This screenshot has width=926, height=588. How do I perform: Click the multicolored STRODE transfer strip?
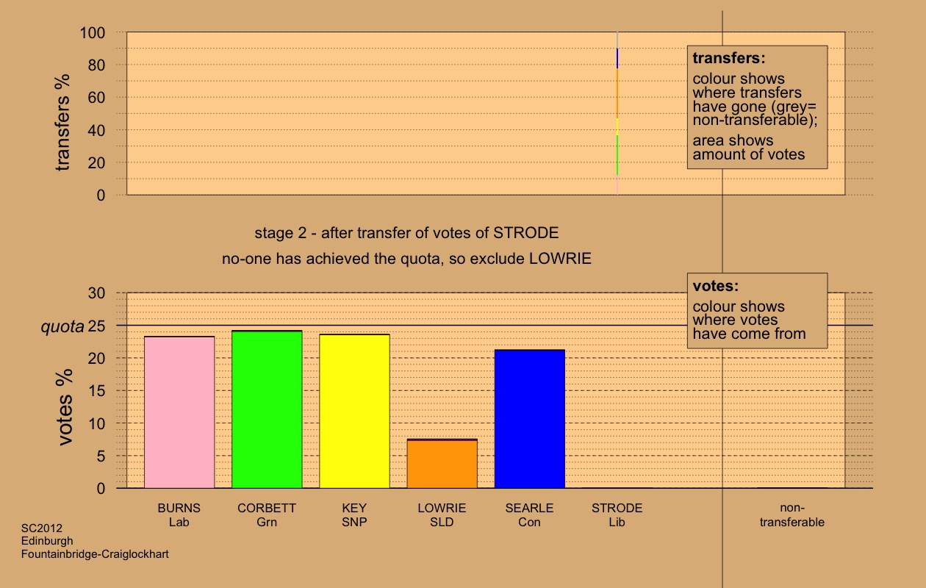click(x=617, y=113)
